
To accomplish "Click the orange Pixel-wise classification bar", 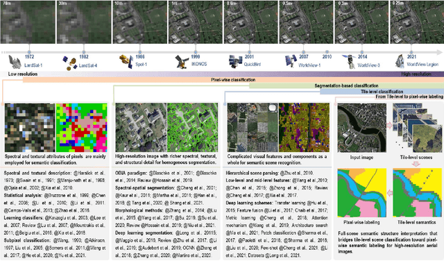I will (233, 80).
